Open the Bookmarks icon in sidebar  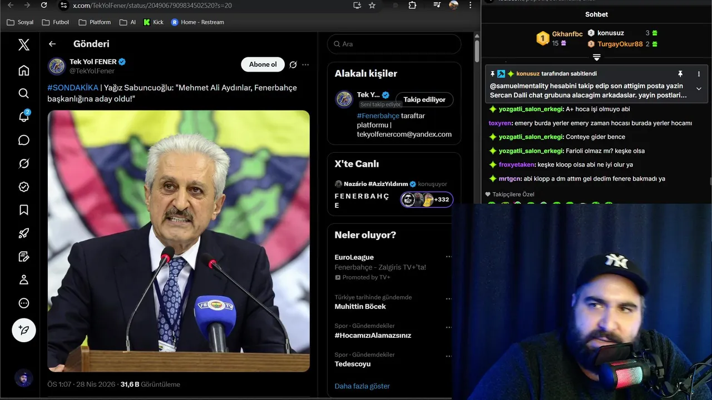tap(23, 210)
